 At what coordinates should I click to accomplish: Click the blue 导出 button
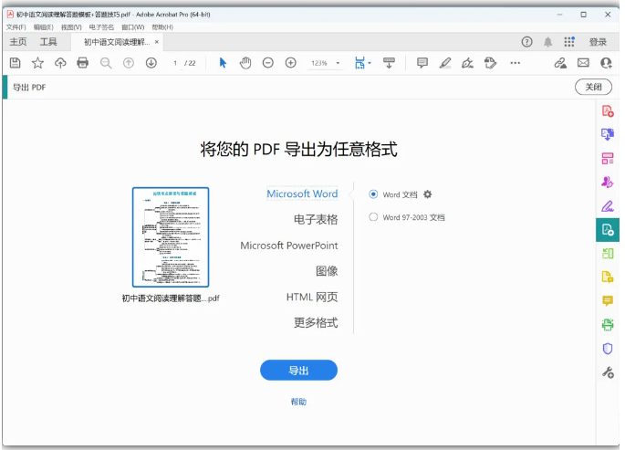pos(298,371)
